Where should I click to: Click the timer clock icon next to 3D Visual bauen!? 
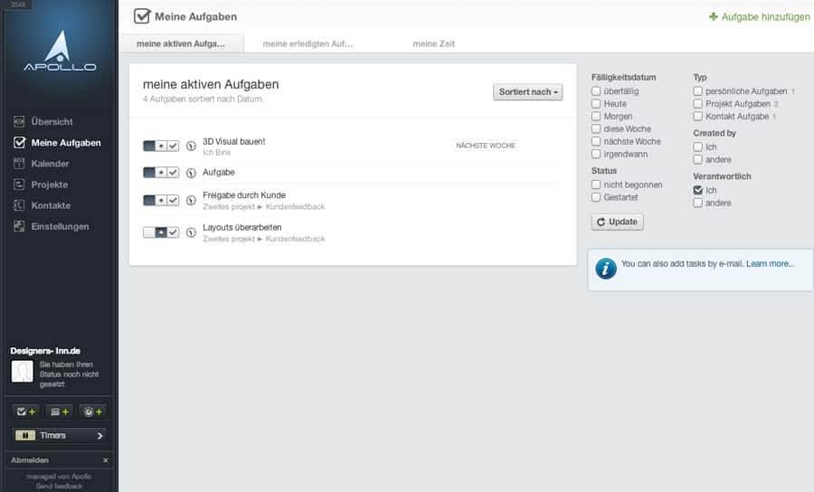(x=191, y=147)
